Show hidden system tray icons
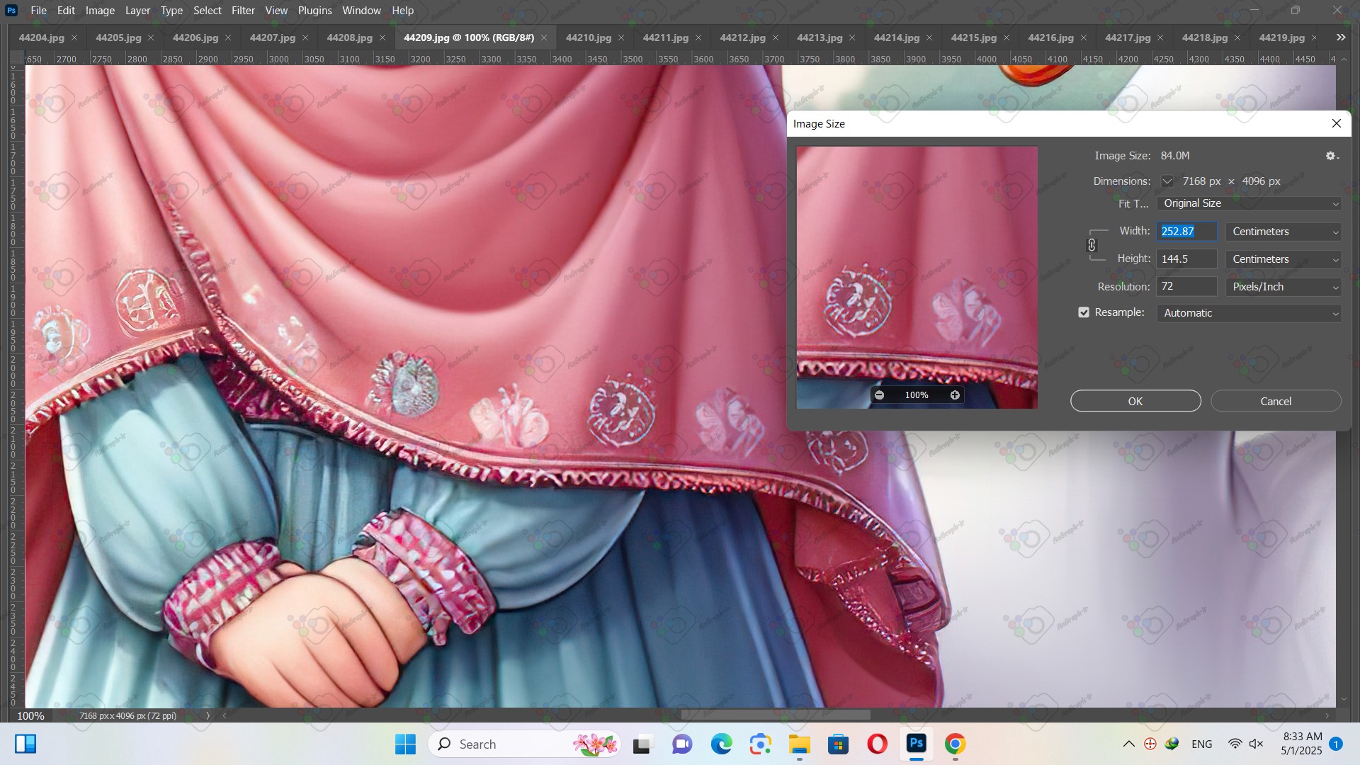Screen dimensions: 1360x765 1129,744
